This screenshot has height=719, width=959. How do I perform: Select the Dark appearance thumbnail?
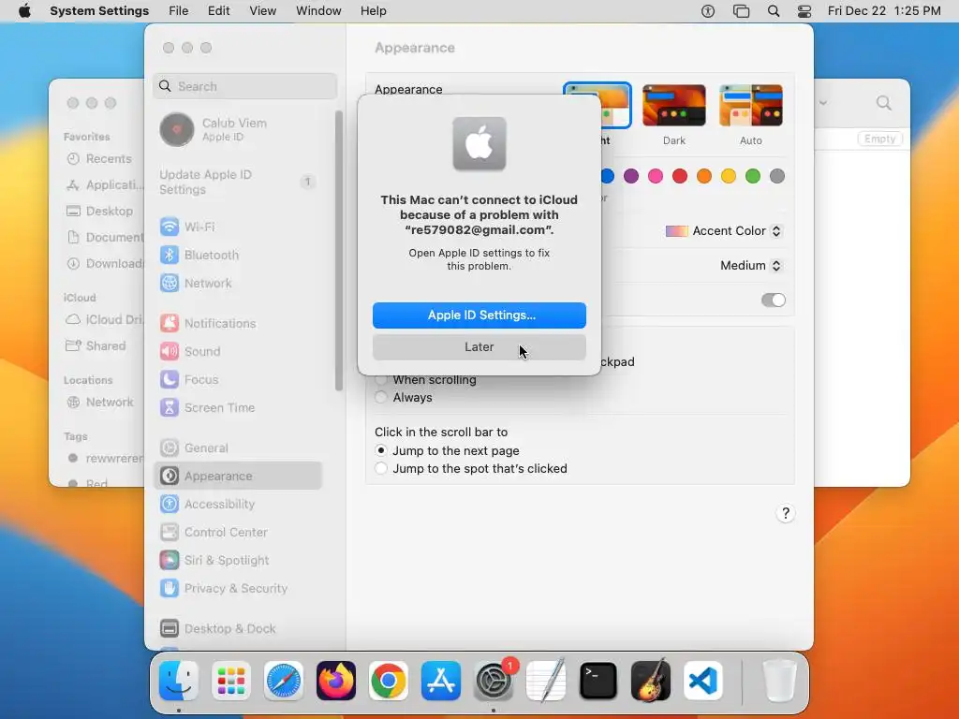click(x=674, y=106)
